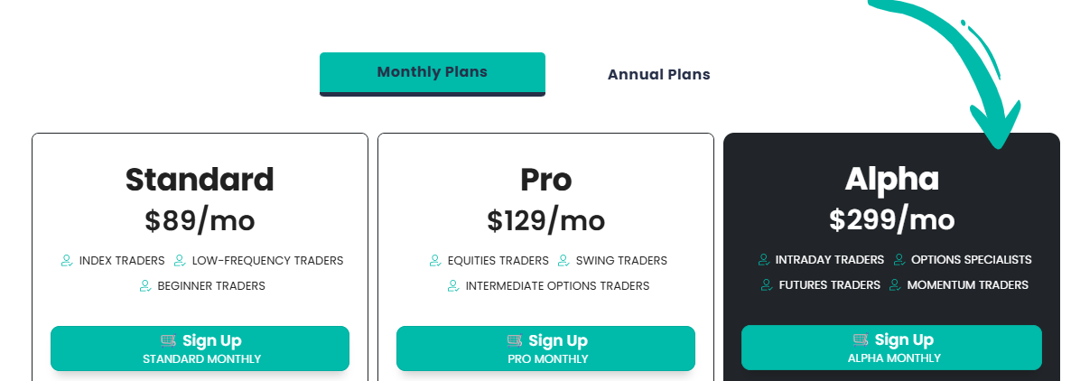
Task: Click the Intraday Traders user icon
Action: [x=763, y=260]
